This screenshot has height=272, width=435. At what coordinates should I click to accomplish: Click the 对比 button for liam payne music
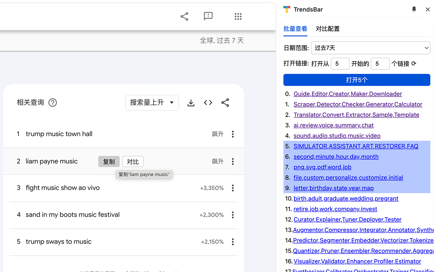coord(133,161)
